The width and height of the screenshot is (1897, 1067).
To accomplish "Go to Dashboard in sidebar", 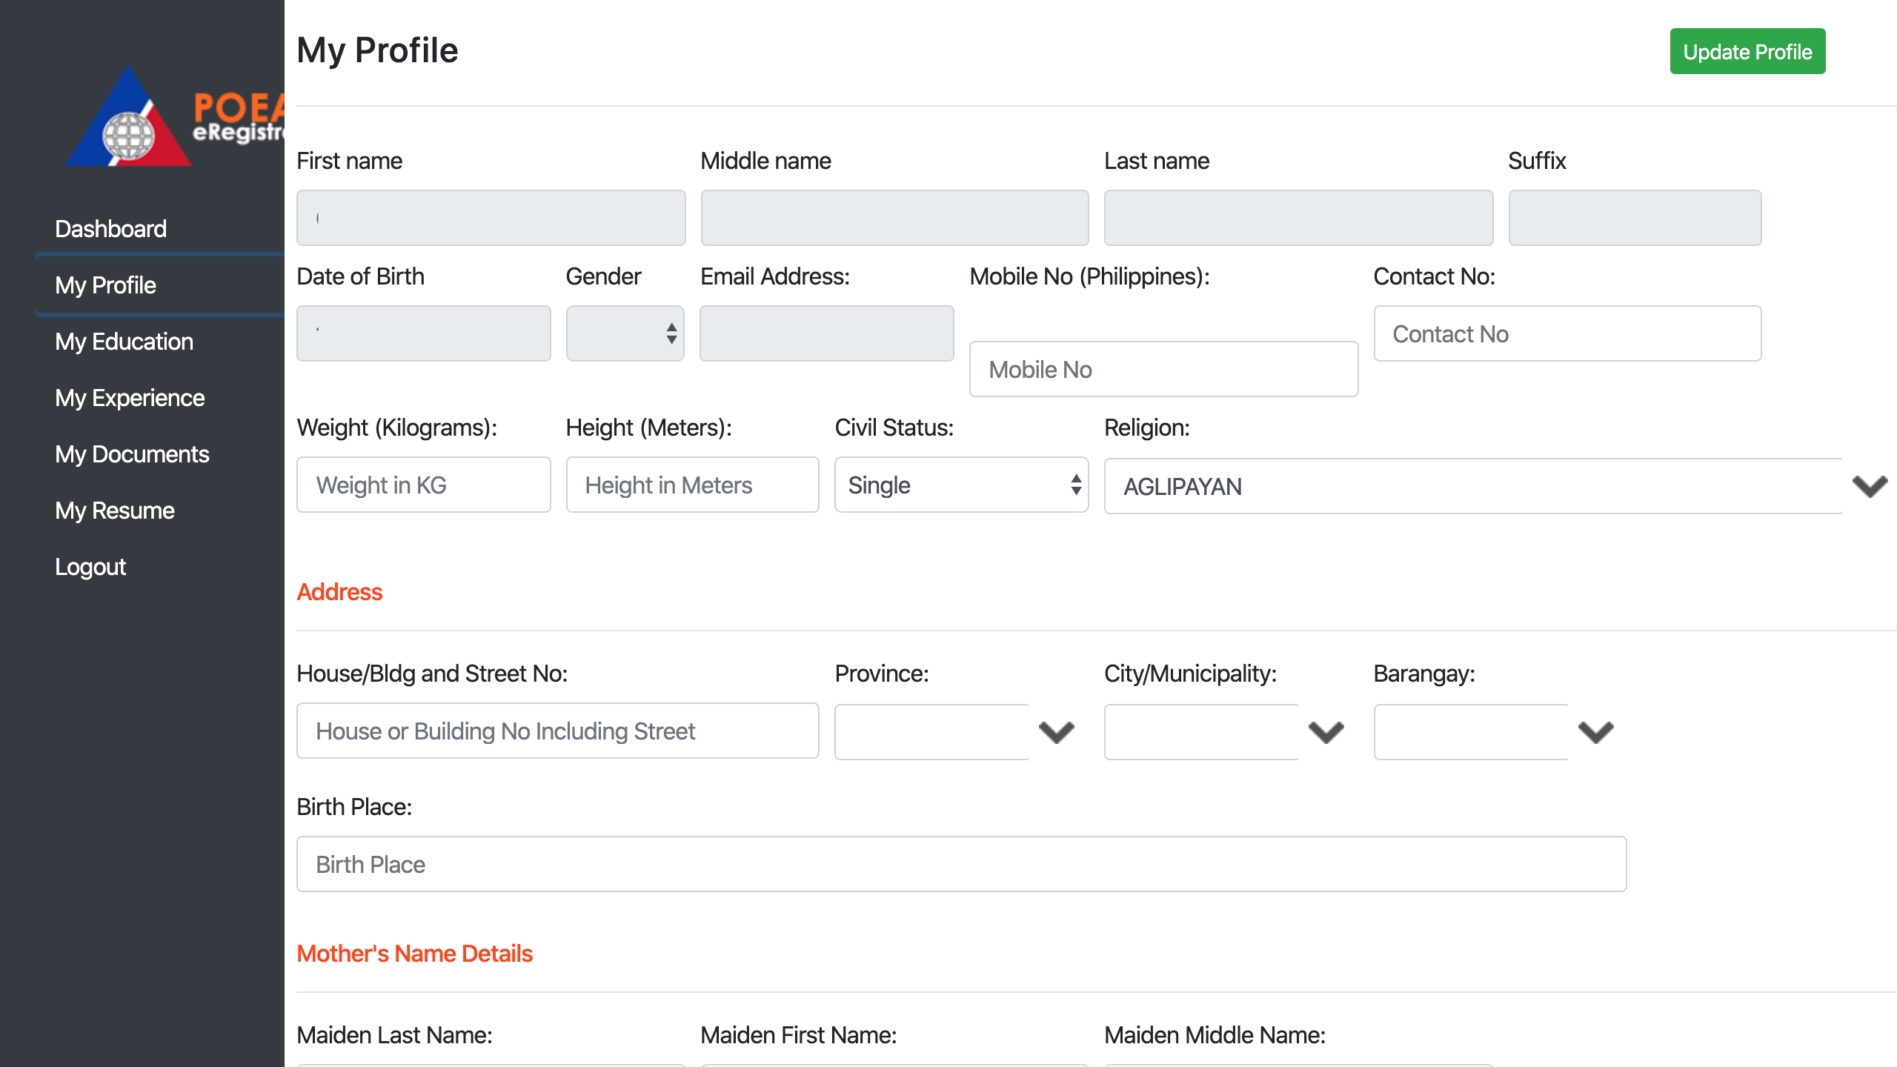I will pyautogui.click(x=111, y=229).
